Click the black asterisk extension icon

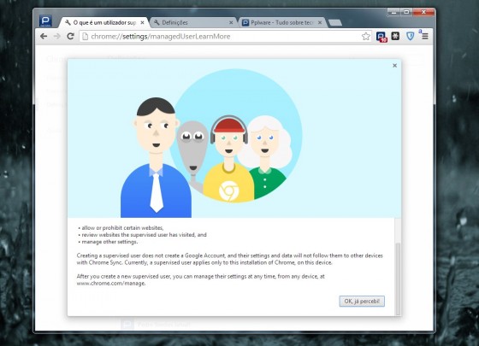[395, 36]
